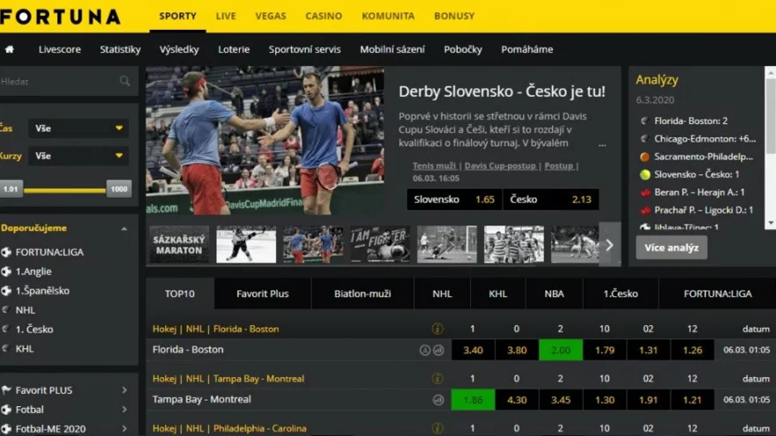Click the Sázkařský Maraton thumbnail

click(x=179, y=245)
